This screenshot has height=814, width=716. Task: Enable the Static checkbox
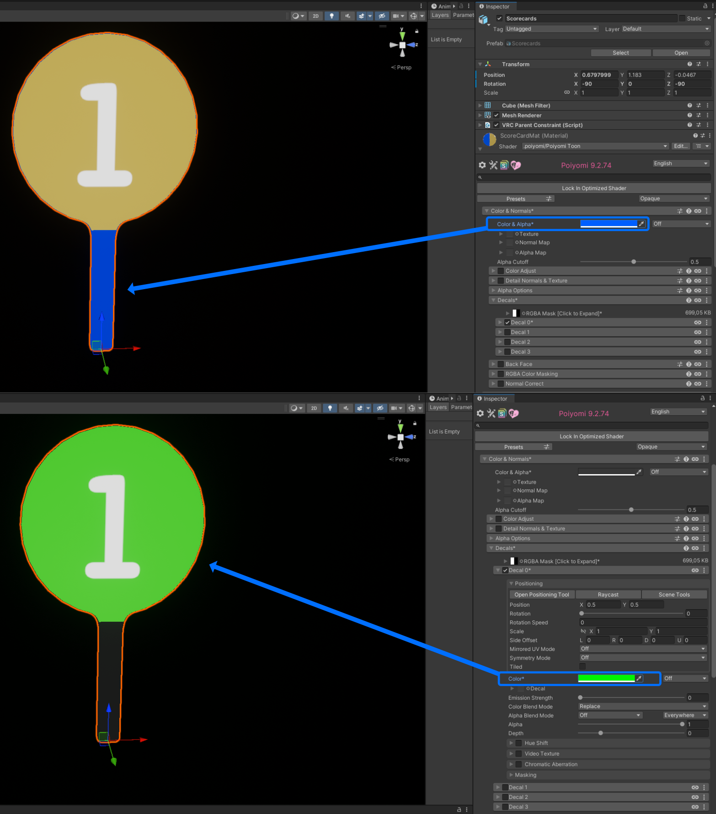coord(682,19)
